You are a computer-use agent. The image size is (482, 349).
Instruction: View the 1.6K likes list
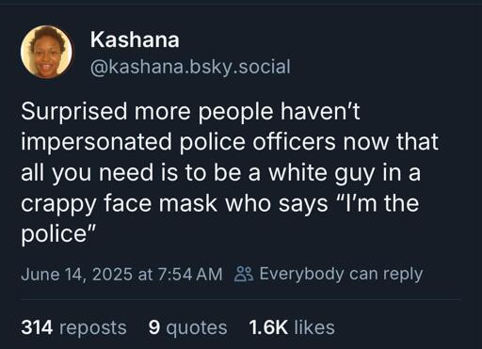[x=292, y=327]
